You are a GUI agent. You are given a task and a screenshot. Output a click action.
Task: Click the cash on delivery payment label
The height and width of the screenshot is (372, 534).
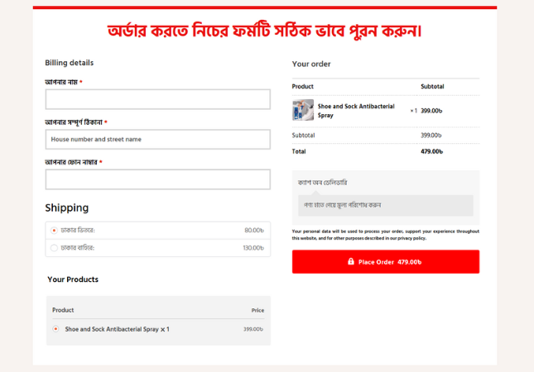[x=323, y=183]
